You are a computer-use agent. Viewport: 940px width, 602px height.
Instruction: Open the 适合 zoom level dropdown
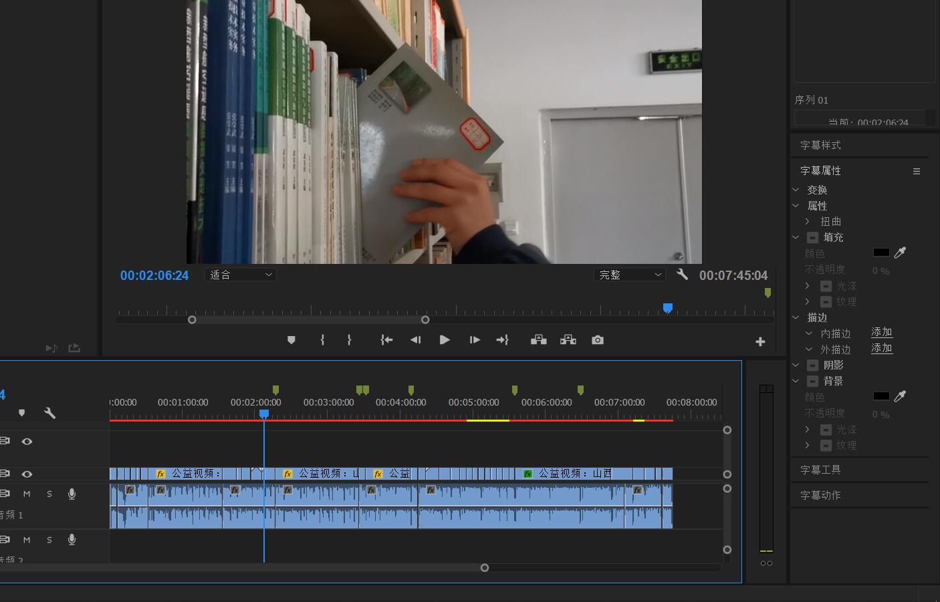(x=241, y=275)
